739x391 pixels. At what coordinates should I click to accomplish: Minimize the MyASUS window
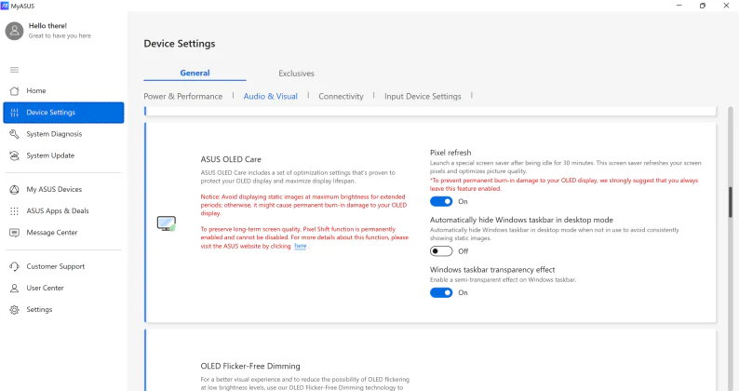pos(679,6)
